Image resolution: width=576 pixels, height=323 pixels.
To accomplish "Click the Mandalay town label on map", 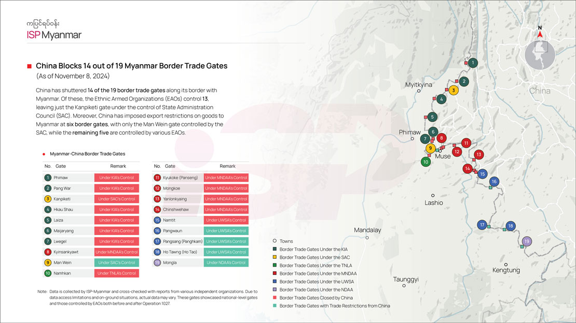I will pos(367,230).
